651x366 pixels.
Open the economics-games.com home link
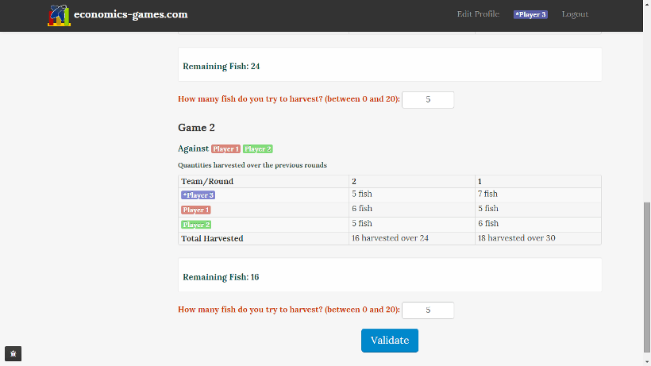(130, 14)
